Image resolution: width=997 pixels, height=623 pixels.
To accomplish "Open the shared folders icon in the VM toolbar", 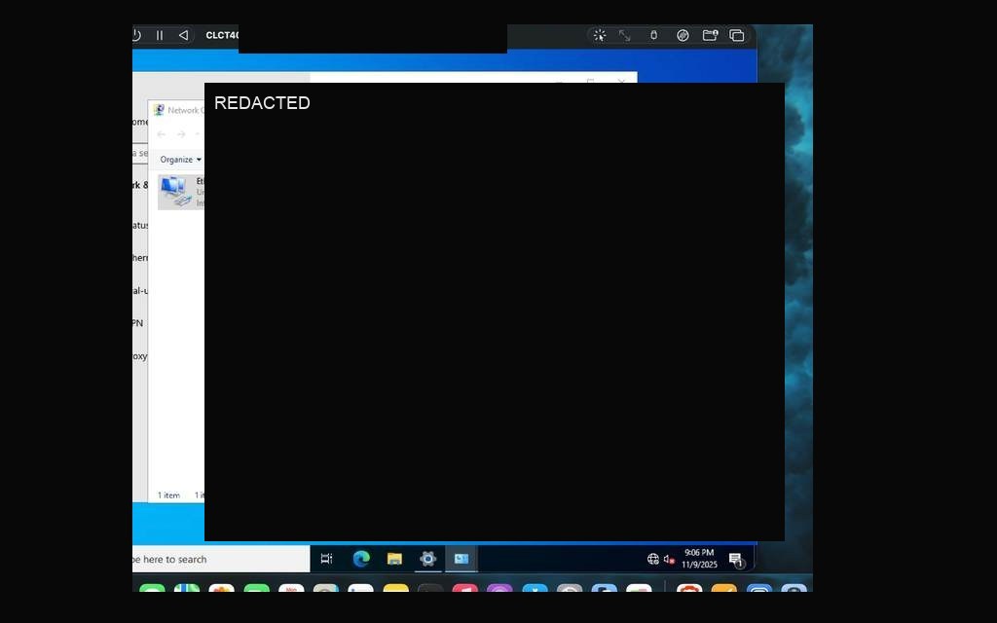I will 710,36.
